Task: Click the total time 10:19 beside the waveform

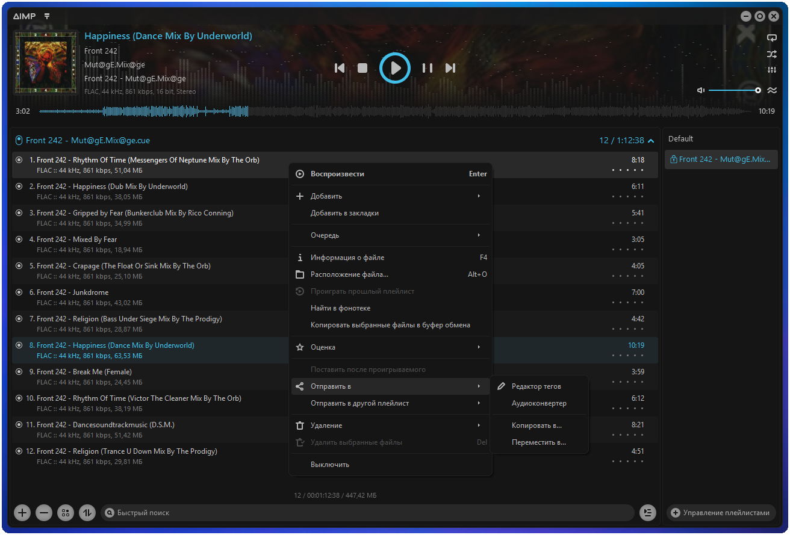Action: coord(767,111)
